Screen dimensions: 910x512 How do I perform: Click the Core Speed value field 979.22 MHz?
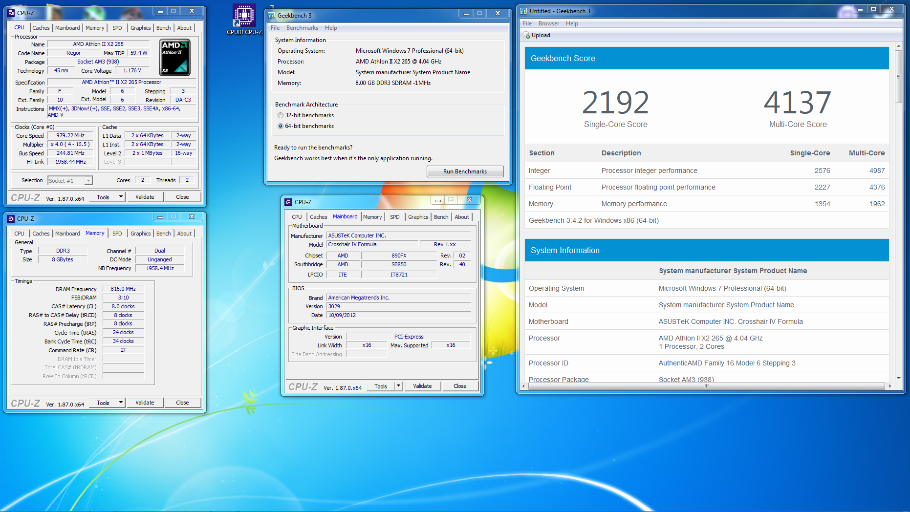(70, 136)
